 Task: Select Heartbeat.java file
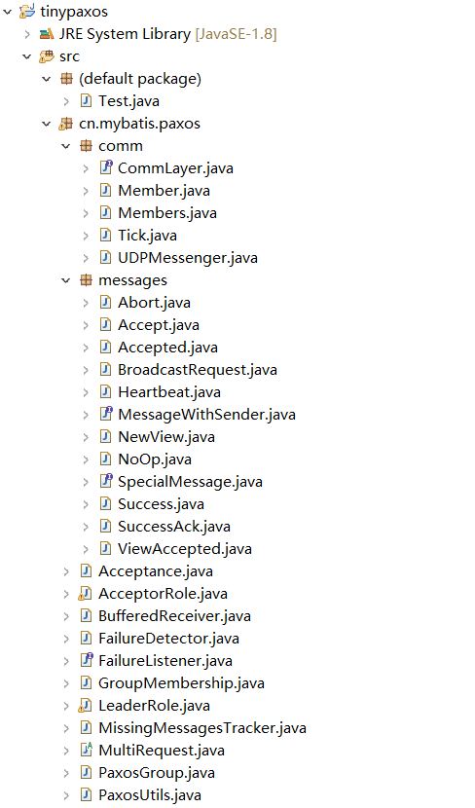click(169, 392)
